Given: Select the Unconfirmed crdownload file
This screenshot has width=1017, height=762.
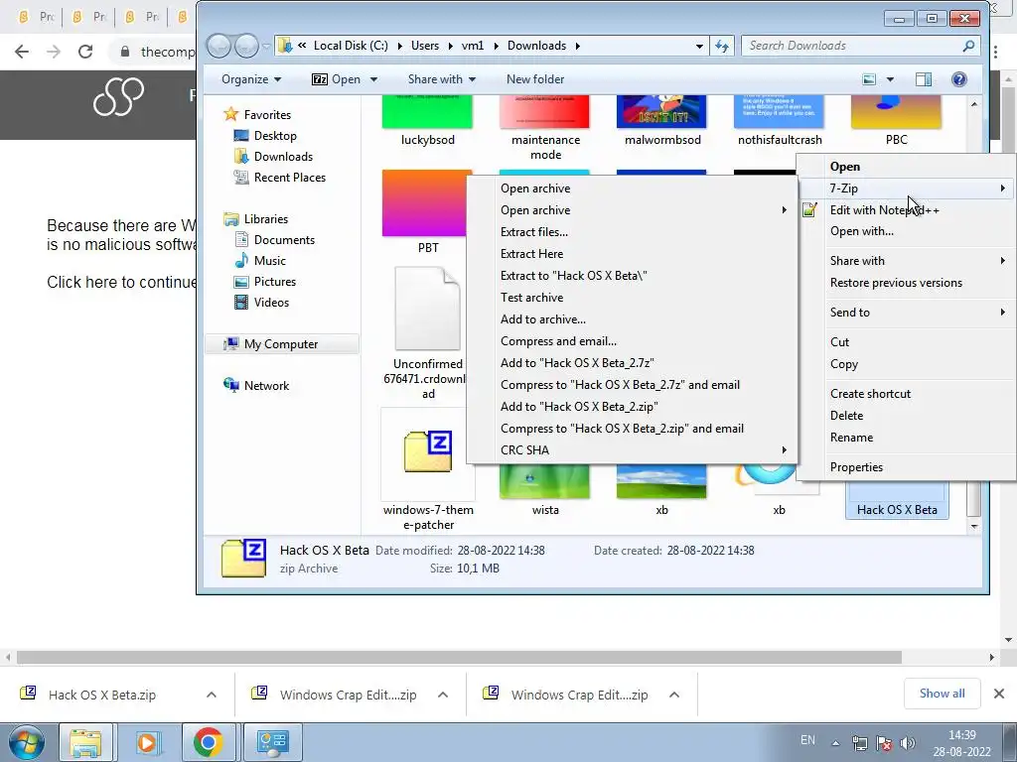Looking at the screenshot, I should pyautogui.click(x=427, y=310).
